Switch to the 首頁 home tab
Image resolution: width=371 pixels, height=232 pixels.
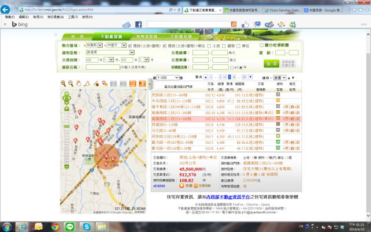[x=77, y=37]
